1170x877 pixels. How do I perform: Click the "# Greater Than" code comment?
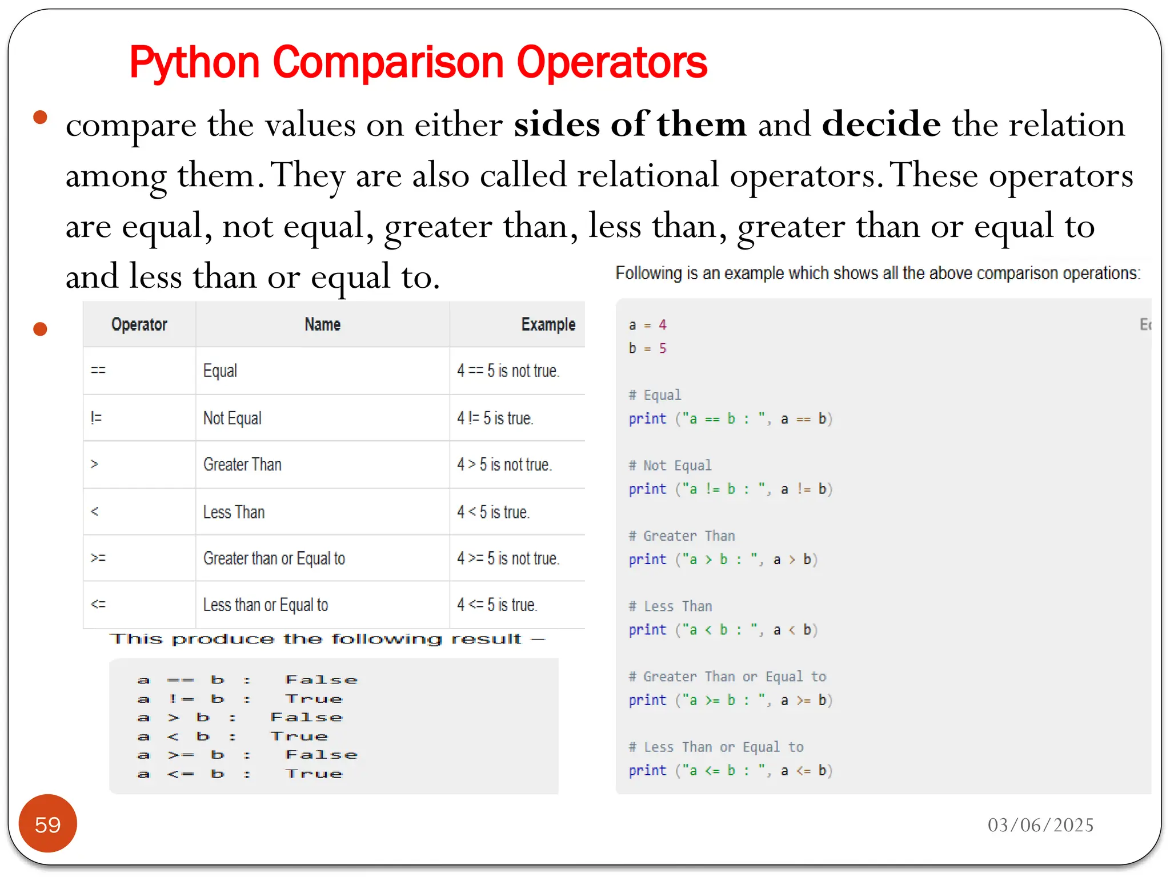pos(682,536)
